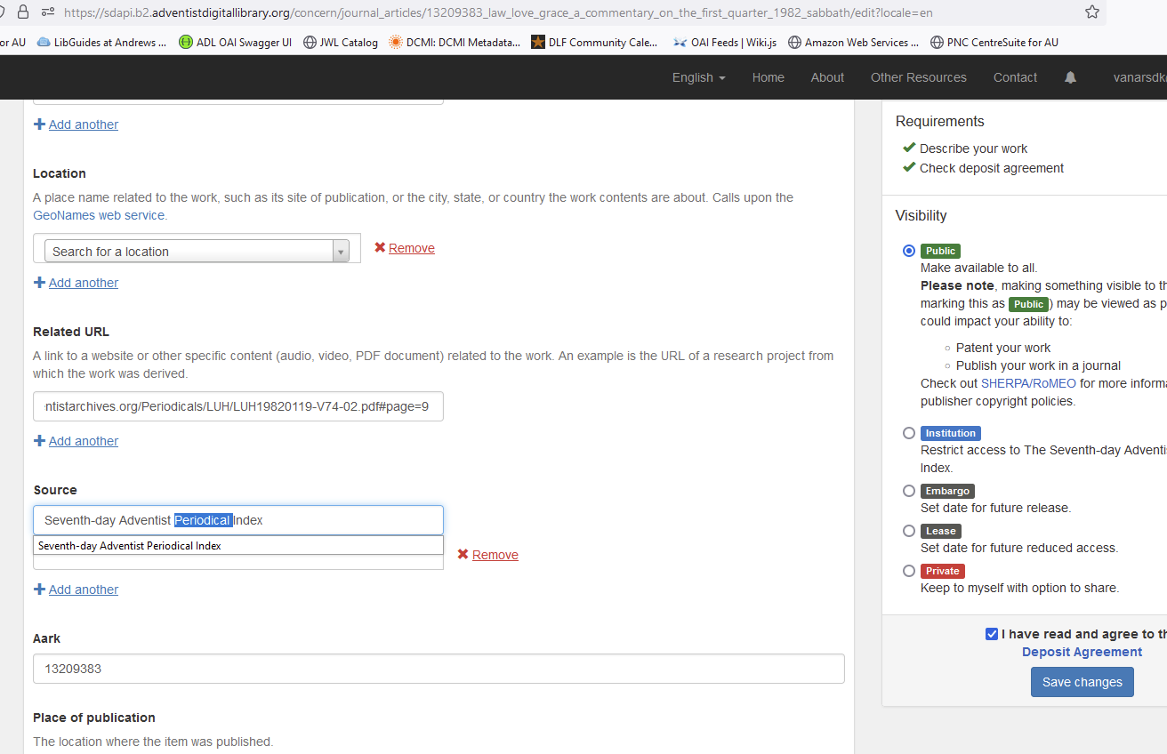Go to the Home menu item

(768, 77)
